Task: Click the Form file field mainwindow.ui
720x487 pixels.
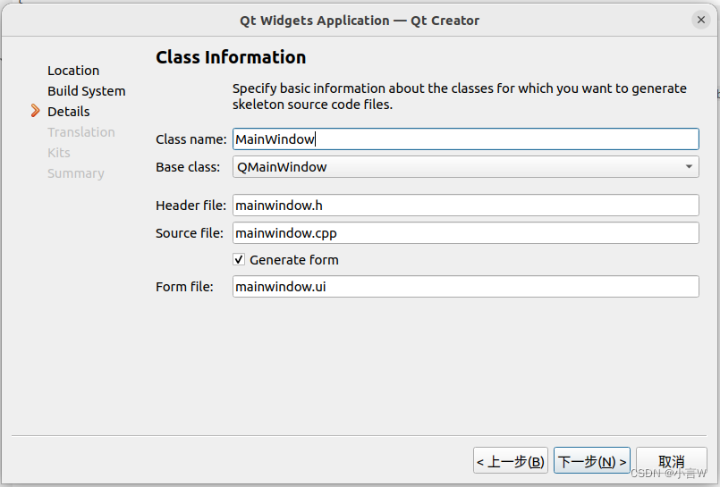Action: point(466,287)
